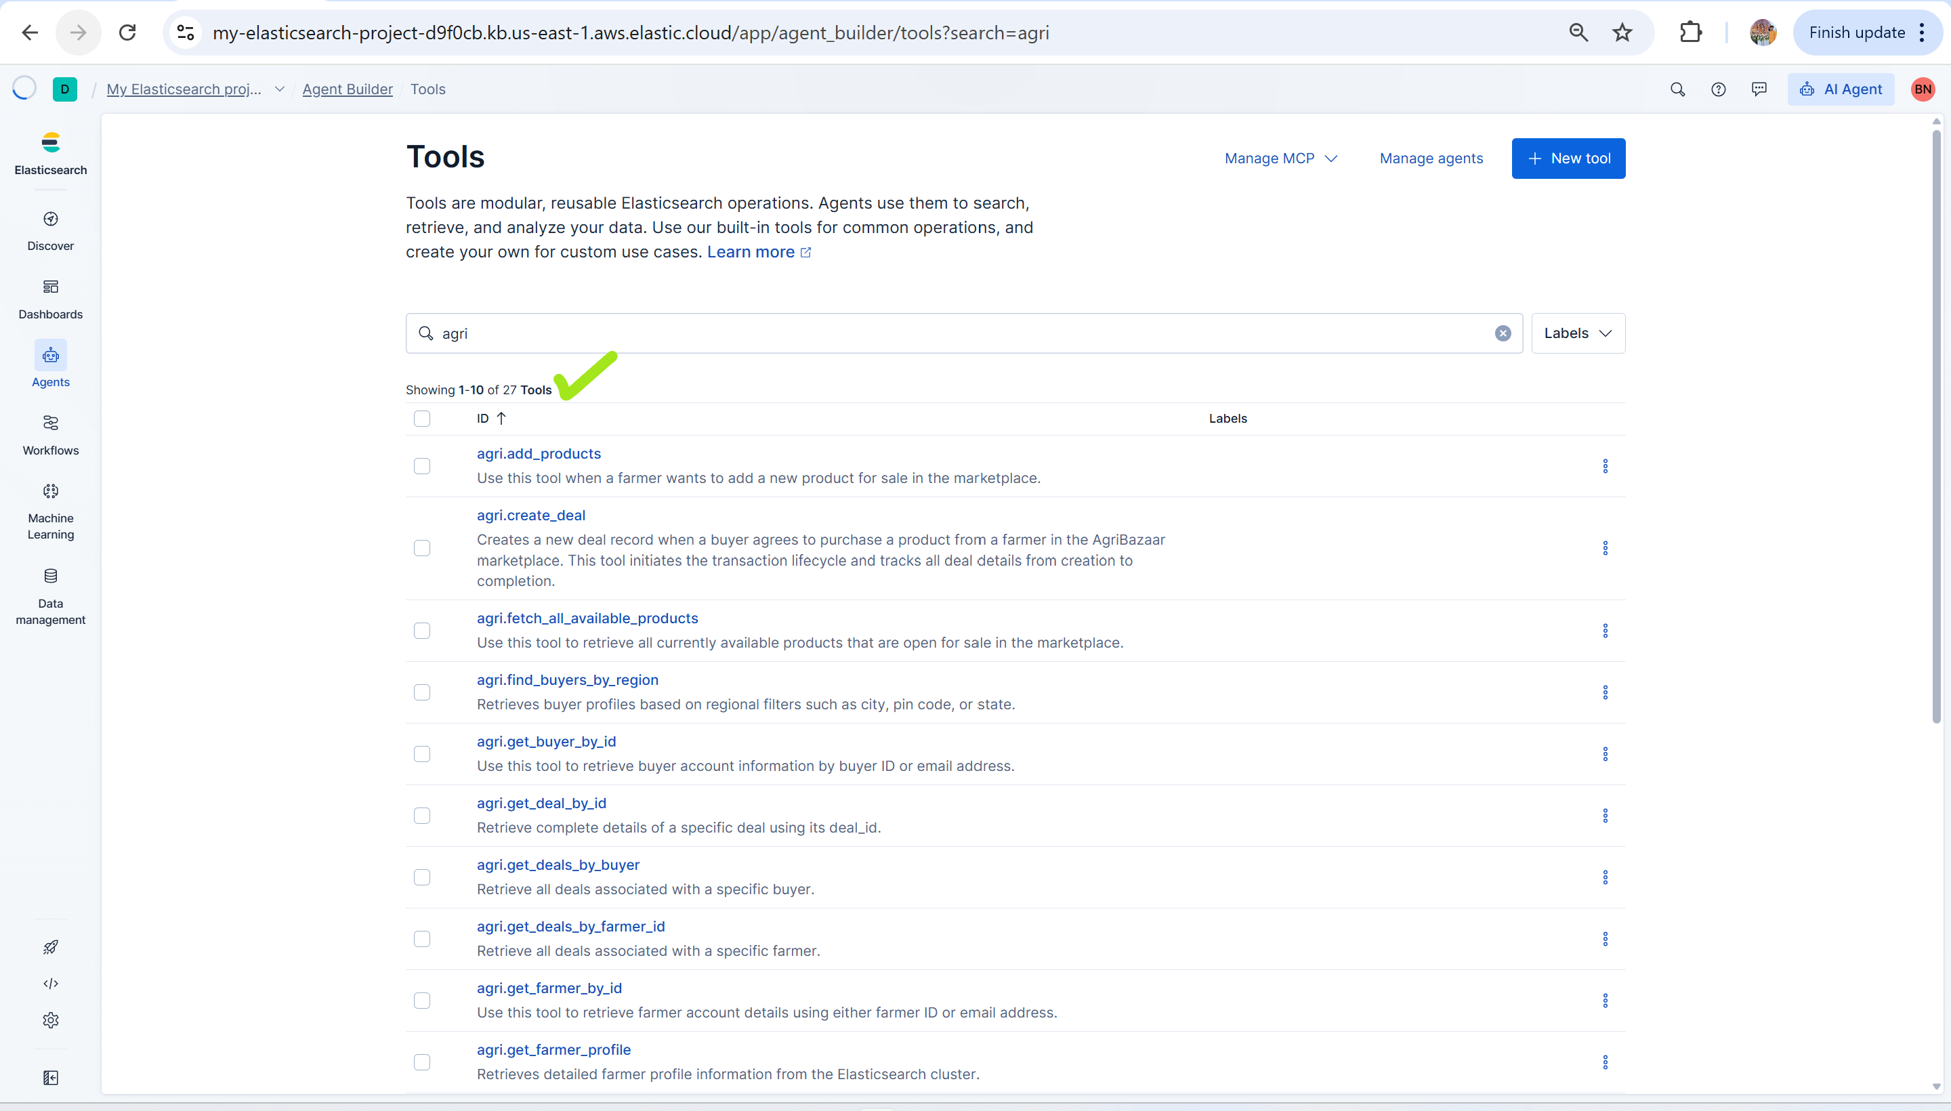
Task: Open the agri.create_deal tool link
Action: 531,515
